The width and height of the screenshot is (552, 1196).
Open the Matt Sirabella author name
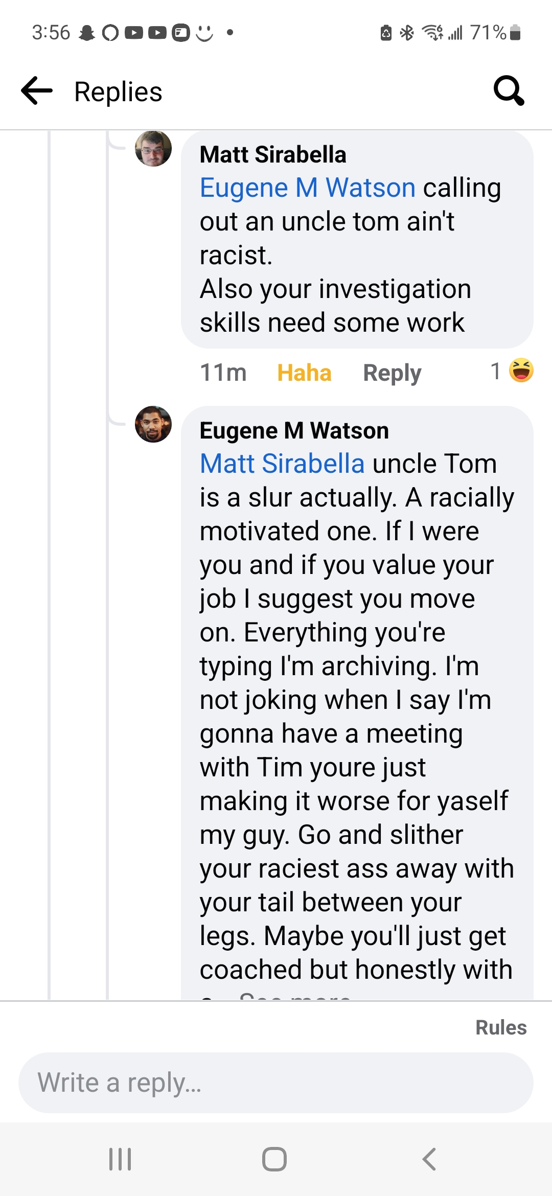coord(273,154)
